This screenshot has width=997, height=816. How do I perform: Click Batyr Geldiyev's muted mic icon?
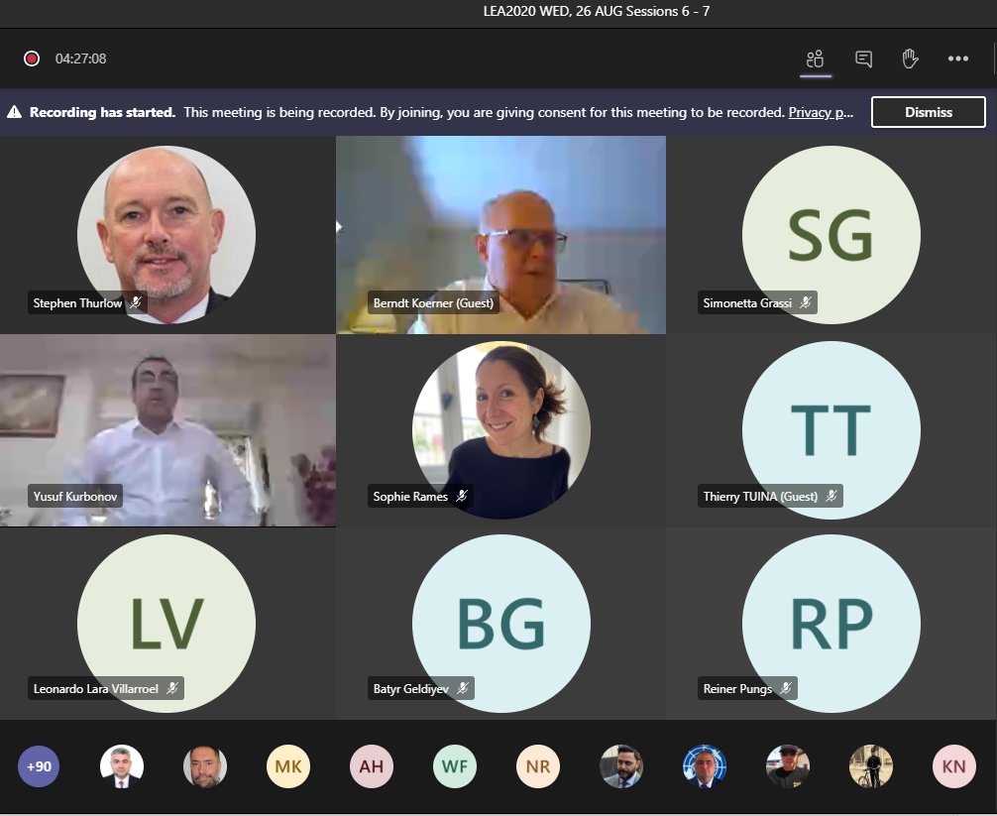[463, 688]
